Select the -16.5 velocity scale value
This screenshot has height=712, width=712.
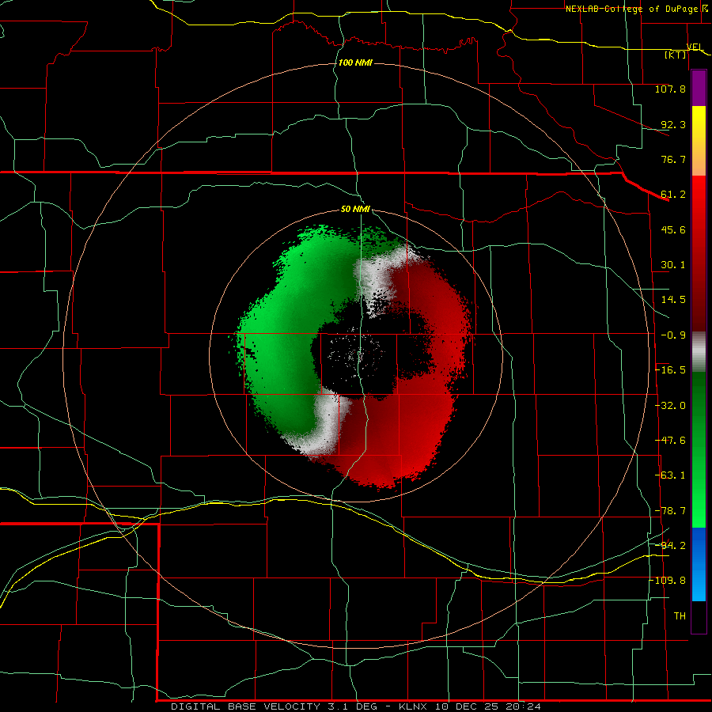[x=670, y=370]
